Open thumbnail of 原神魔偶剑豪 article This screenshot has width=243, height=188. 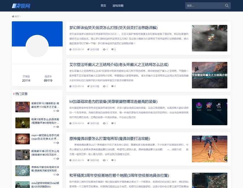coord(210,149)
